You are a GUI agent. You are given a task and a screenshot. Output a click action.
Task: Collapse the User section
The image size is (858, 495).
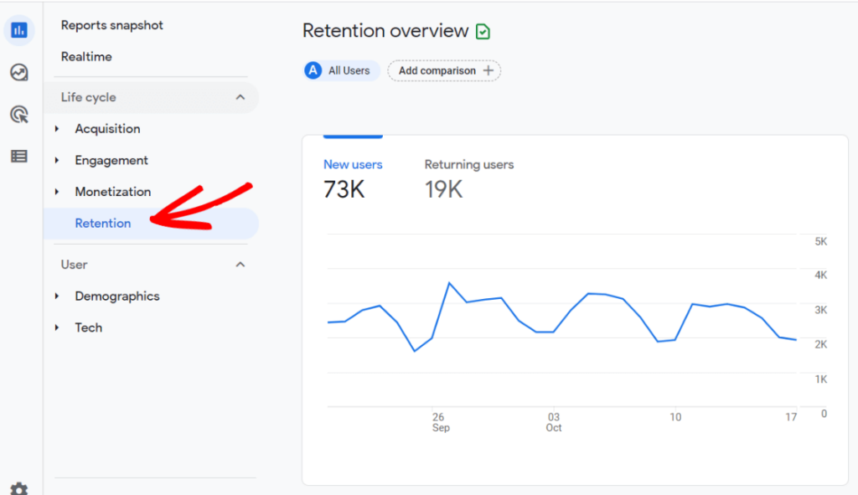240,264
